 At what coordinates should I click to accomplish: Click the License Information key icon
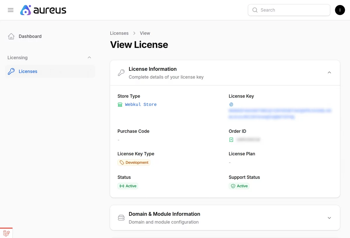click(x=121, y=73)
